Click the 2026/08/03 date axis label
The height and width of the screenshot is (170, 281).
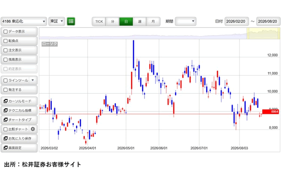tap(239, 148)
